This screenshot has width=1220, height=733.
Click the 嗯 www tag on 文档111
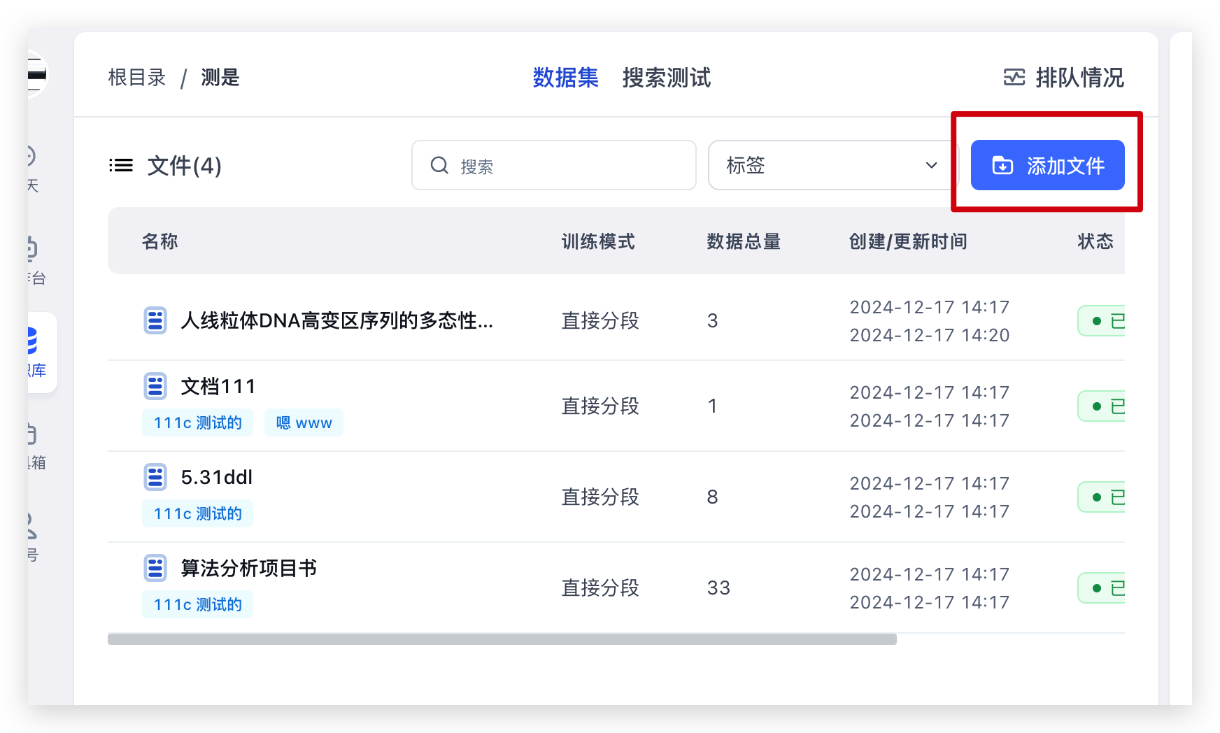click(x=304, y=422)
